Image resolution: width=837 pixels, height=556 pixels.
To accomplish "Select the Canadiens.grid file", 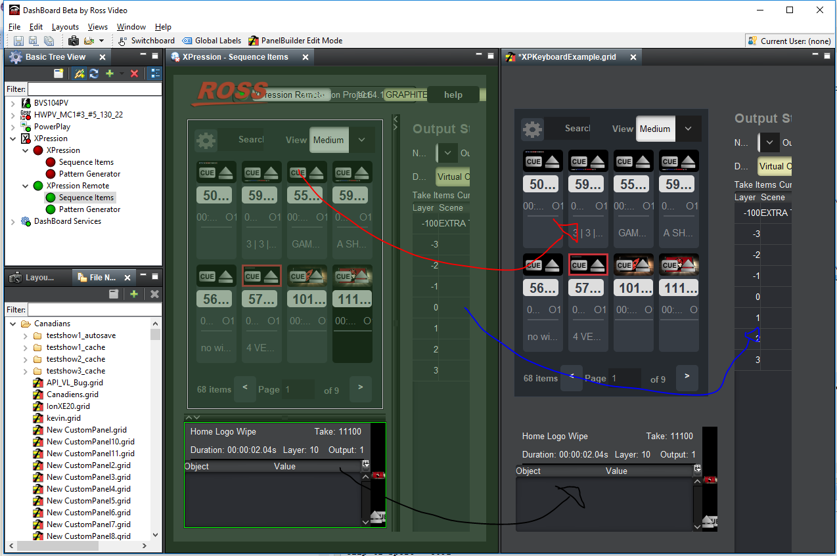I will [72, 395].
